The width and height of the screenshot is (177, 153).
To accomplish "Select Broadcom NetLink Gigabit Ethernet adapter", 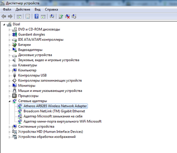I will 54,111.
